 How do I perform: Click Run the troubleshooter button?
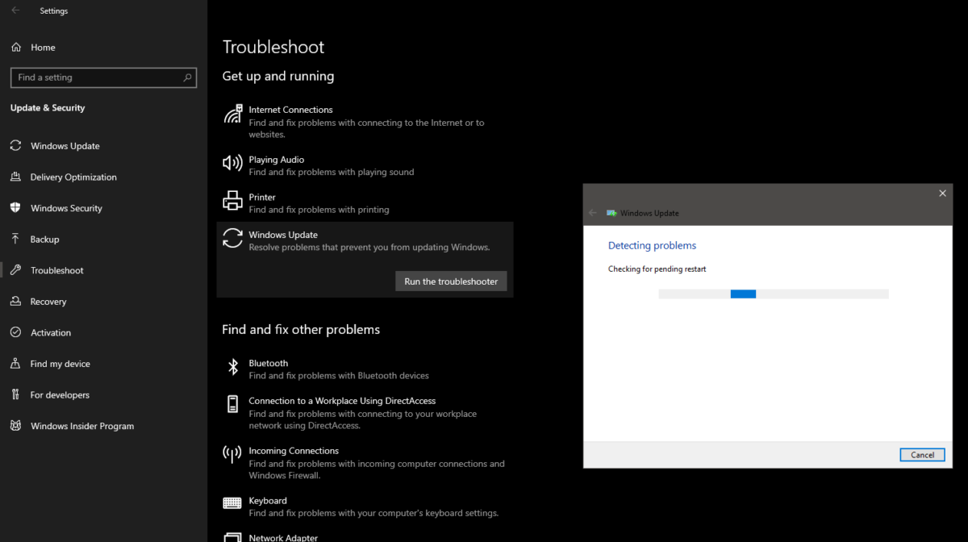click(x=451, y=281)
